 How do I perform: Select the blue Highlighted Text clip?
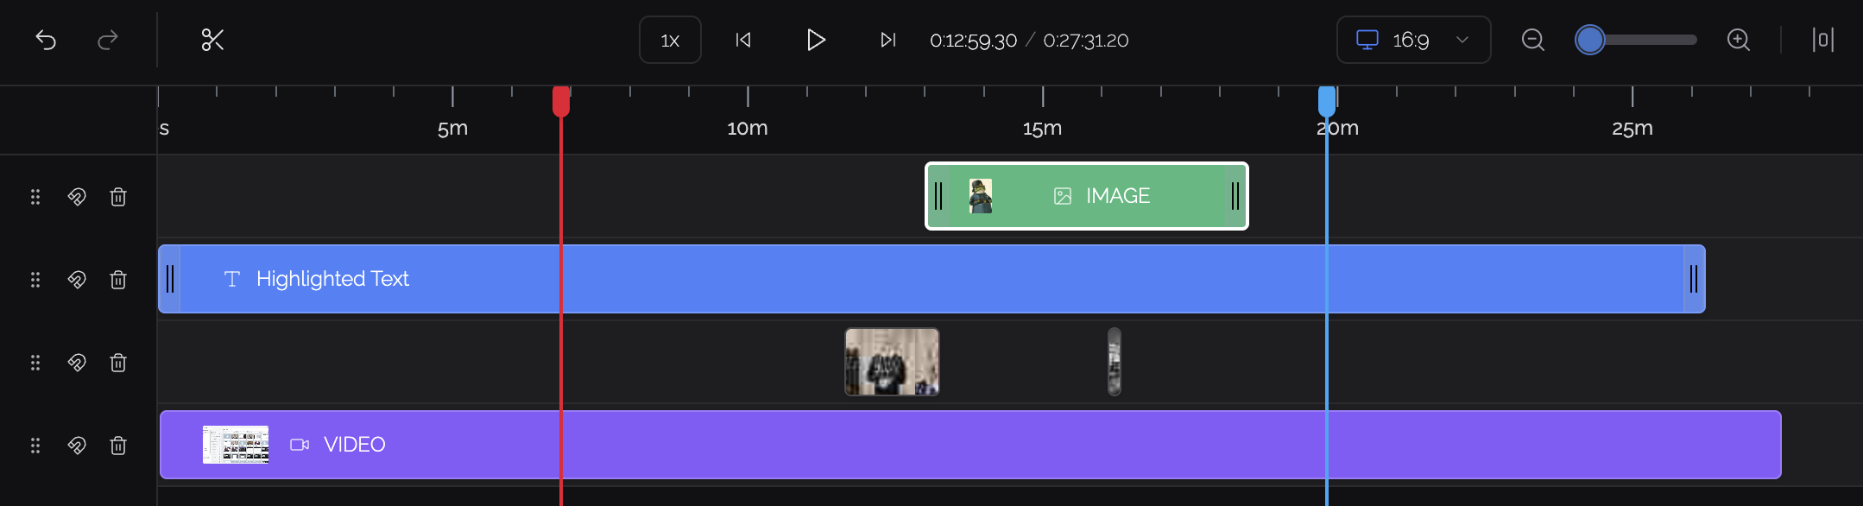(863, 279)
